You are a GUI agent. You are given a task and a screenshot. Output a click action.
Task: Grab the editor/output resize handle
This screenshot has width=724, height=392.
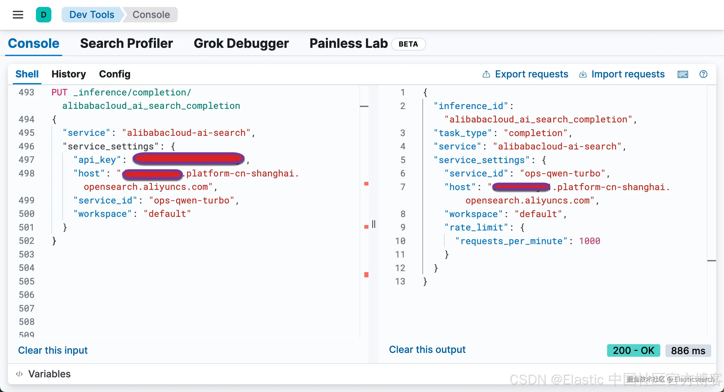[x=374, y=224]
